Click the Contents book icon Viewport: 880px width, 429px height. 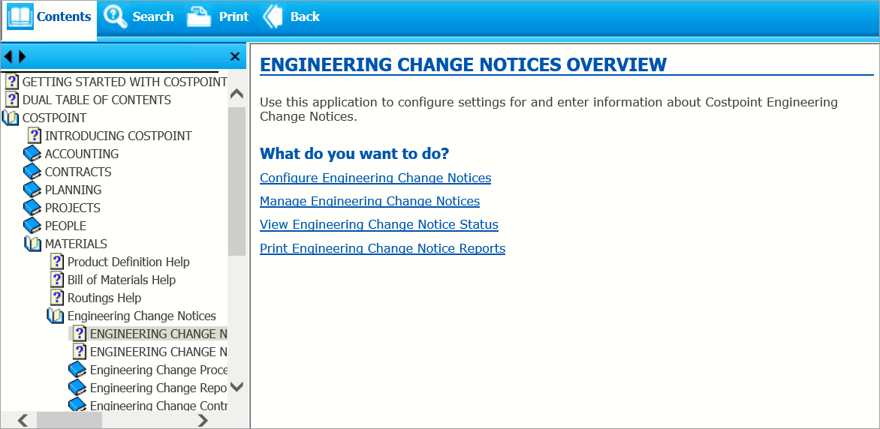click(x=20, y=16)
